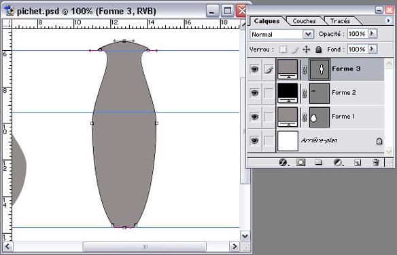The height and width of the screenshot is (255, 397).
Task: Toggle lock transparent pixels checkbox
Action: click(x=283, y=50)
